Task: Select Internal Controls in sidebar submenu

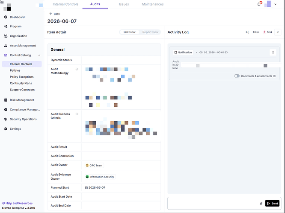Action: pos(22,64)
